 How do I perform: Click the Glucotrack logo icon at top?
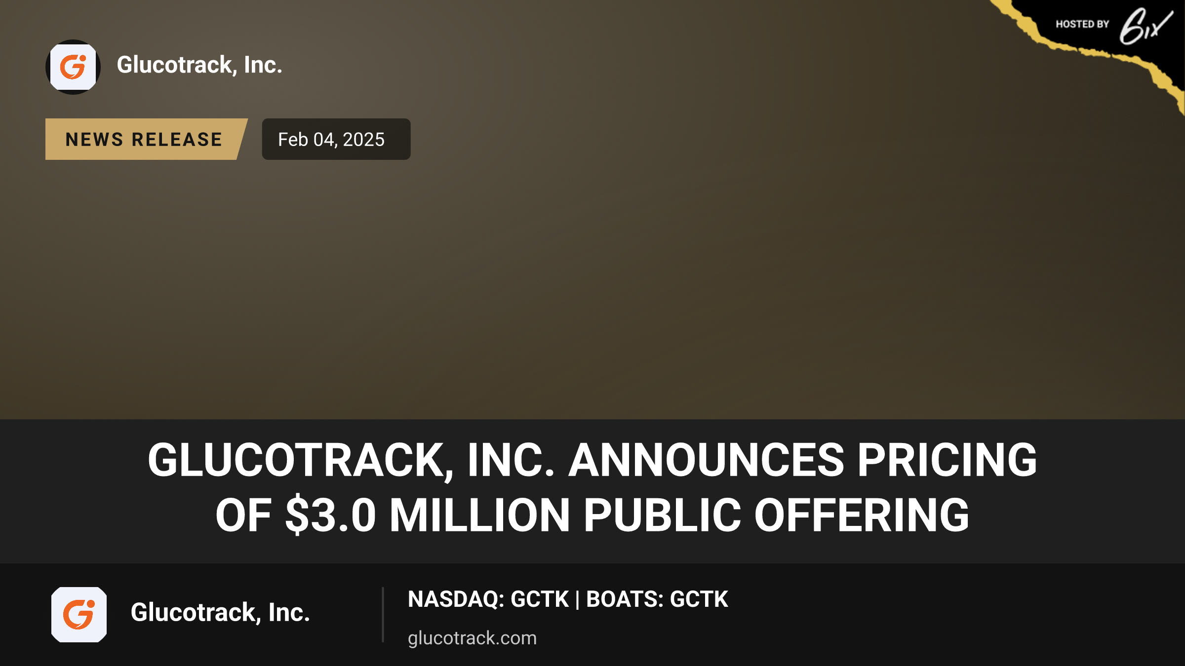coord(73,67)
